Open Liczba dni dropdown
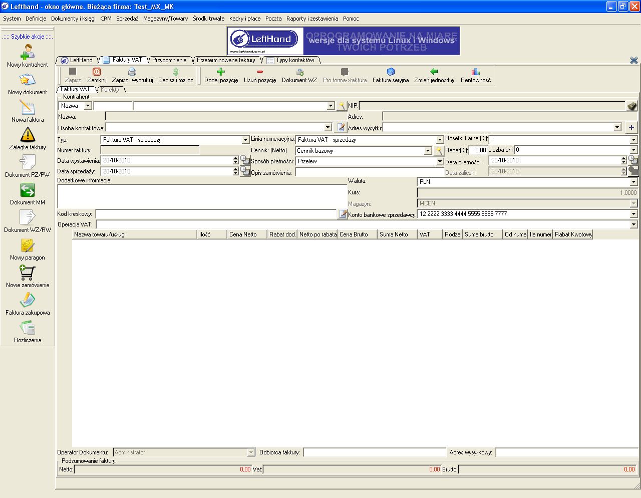This screenshot has width=641, height=498. tap(633, 150)
